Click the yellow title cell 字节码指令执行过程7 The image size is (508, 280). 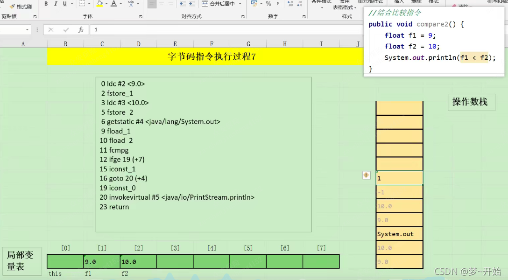205,56
